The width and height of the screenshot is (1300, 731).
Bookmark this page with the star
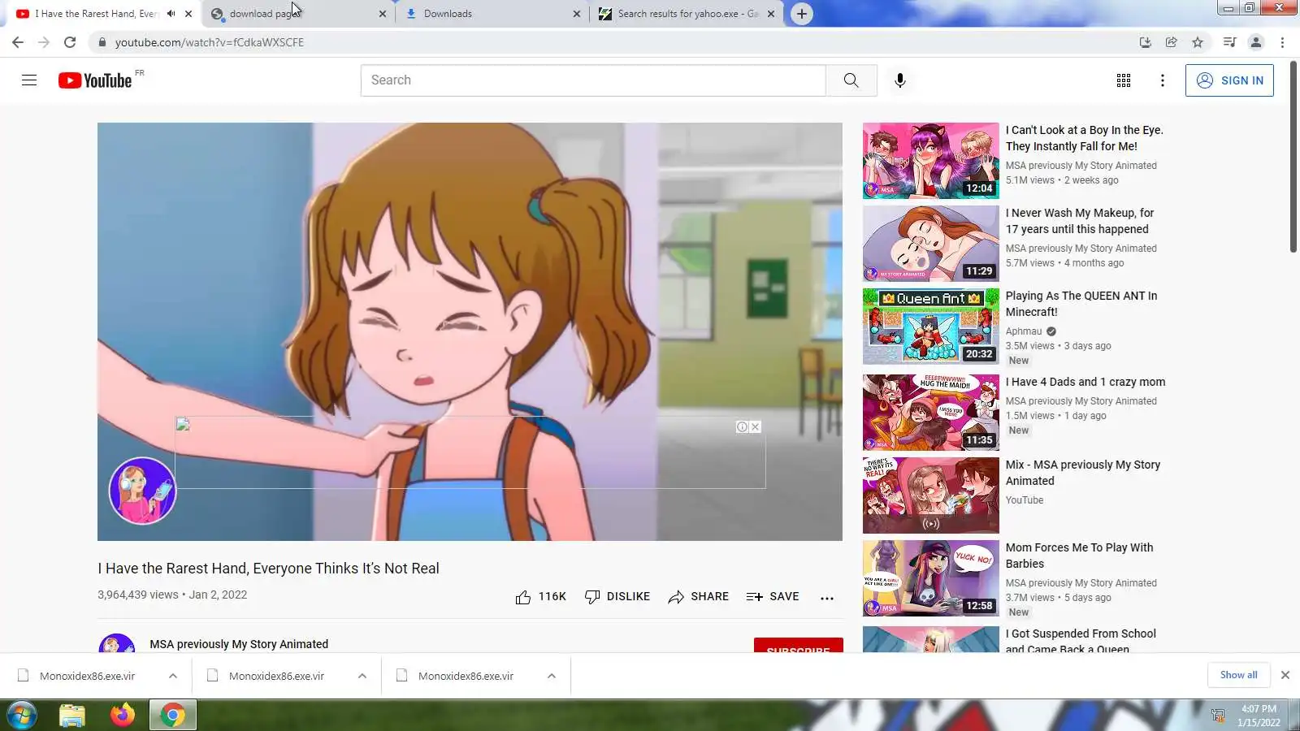click(x=1198, y=42)
